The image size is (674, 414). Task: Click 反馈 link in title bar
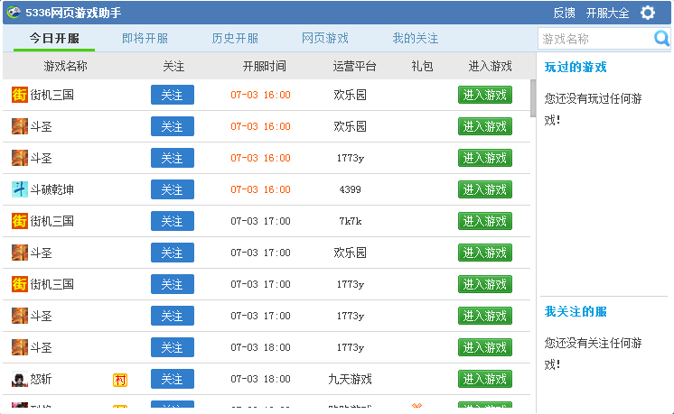point(564,13)
